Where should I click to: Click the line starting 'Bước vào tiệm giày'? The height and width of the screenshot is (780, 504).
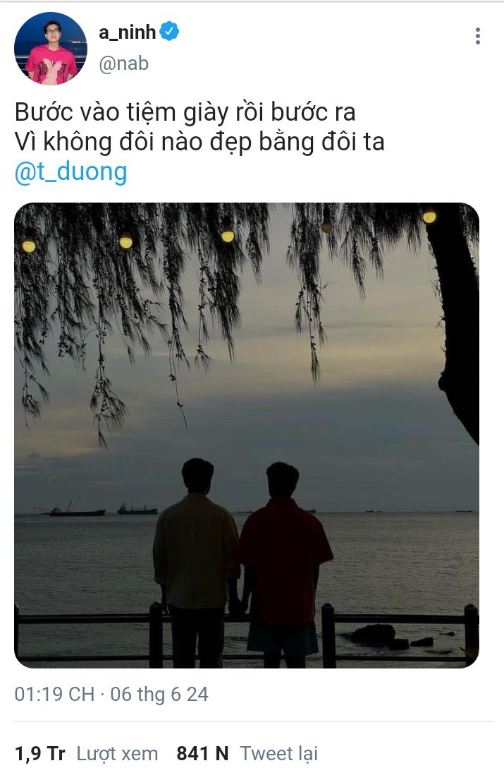(x=185, y=112)
